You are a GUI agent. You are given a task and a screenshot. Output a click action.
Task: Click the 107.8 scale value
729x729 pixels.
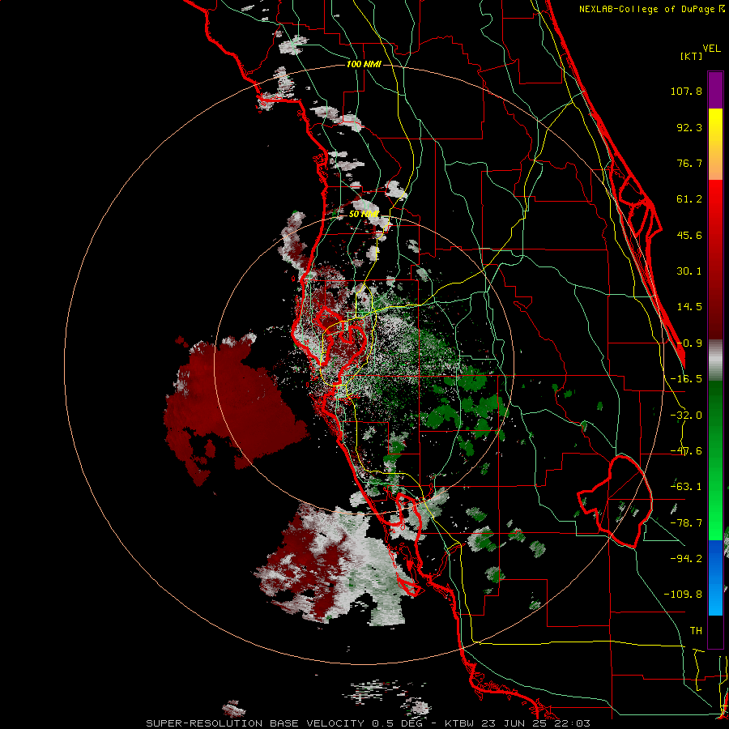(x=686, y=91)
